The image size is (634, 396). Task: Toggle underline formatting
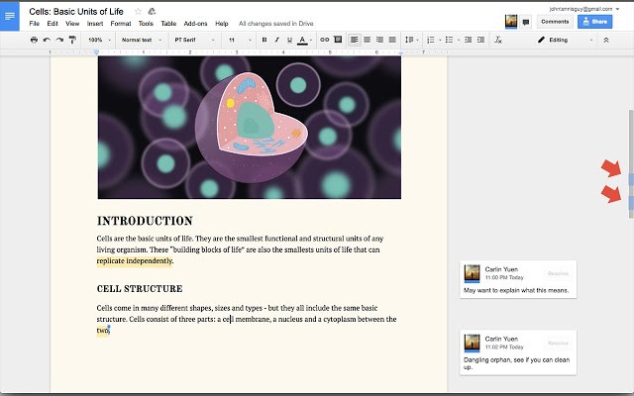(x=288, y=40)
